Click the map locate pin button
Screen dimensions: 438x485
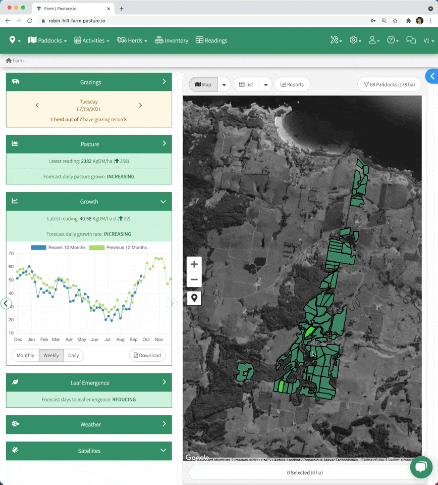tap(194, 298)
